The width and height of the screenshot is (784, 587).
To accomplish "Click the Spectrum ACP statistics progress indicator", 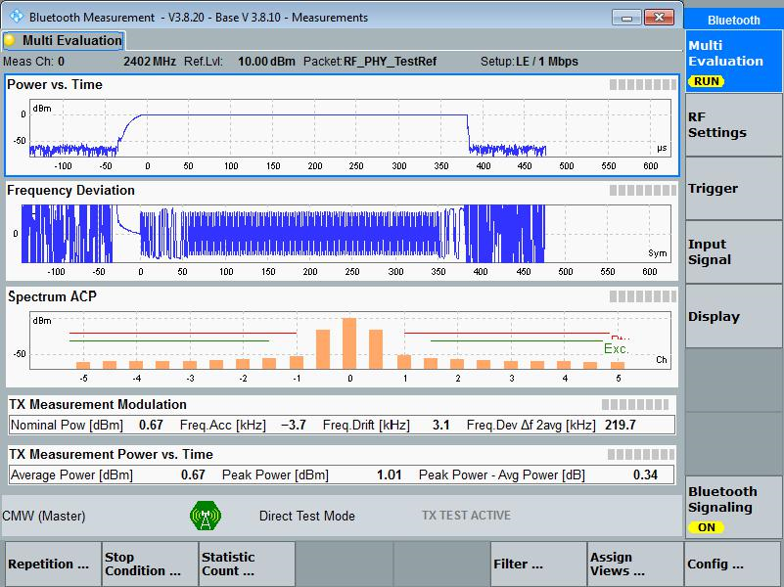I will tap(642, 296).
